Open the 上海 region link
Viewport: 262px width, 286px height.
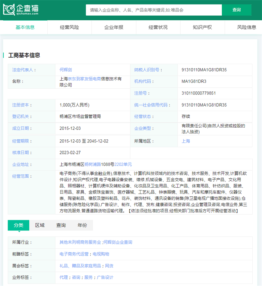pyautogui.click(x=186, y=141)
